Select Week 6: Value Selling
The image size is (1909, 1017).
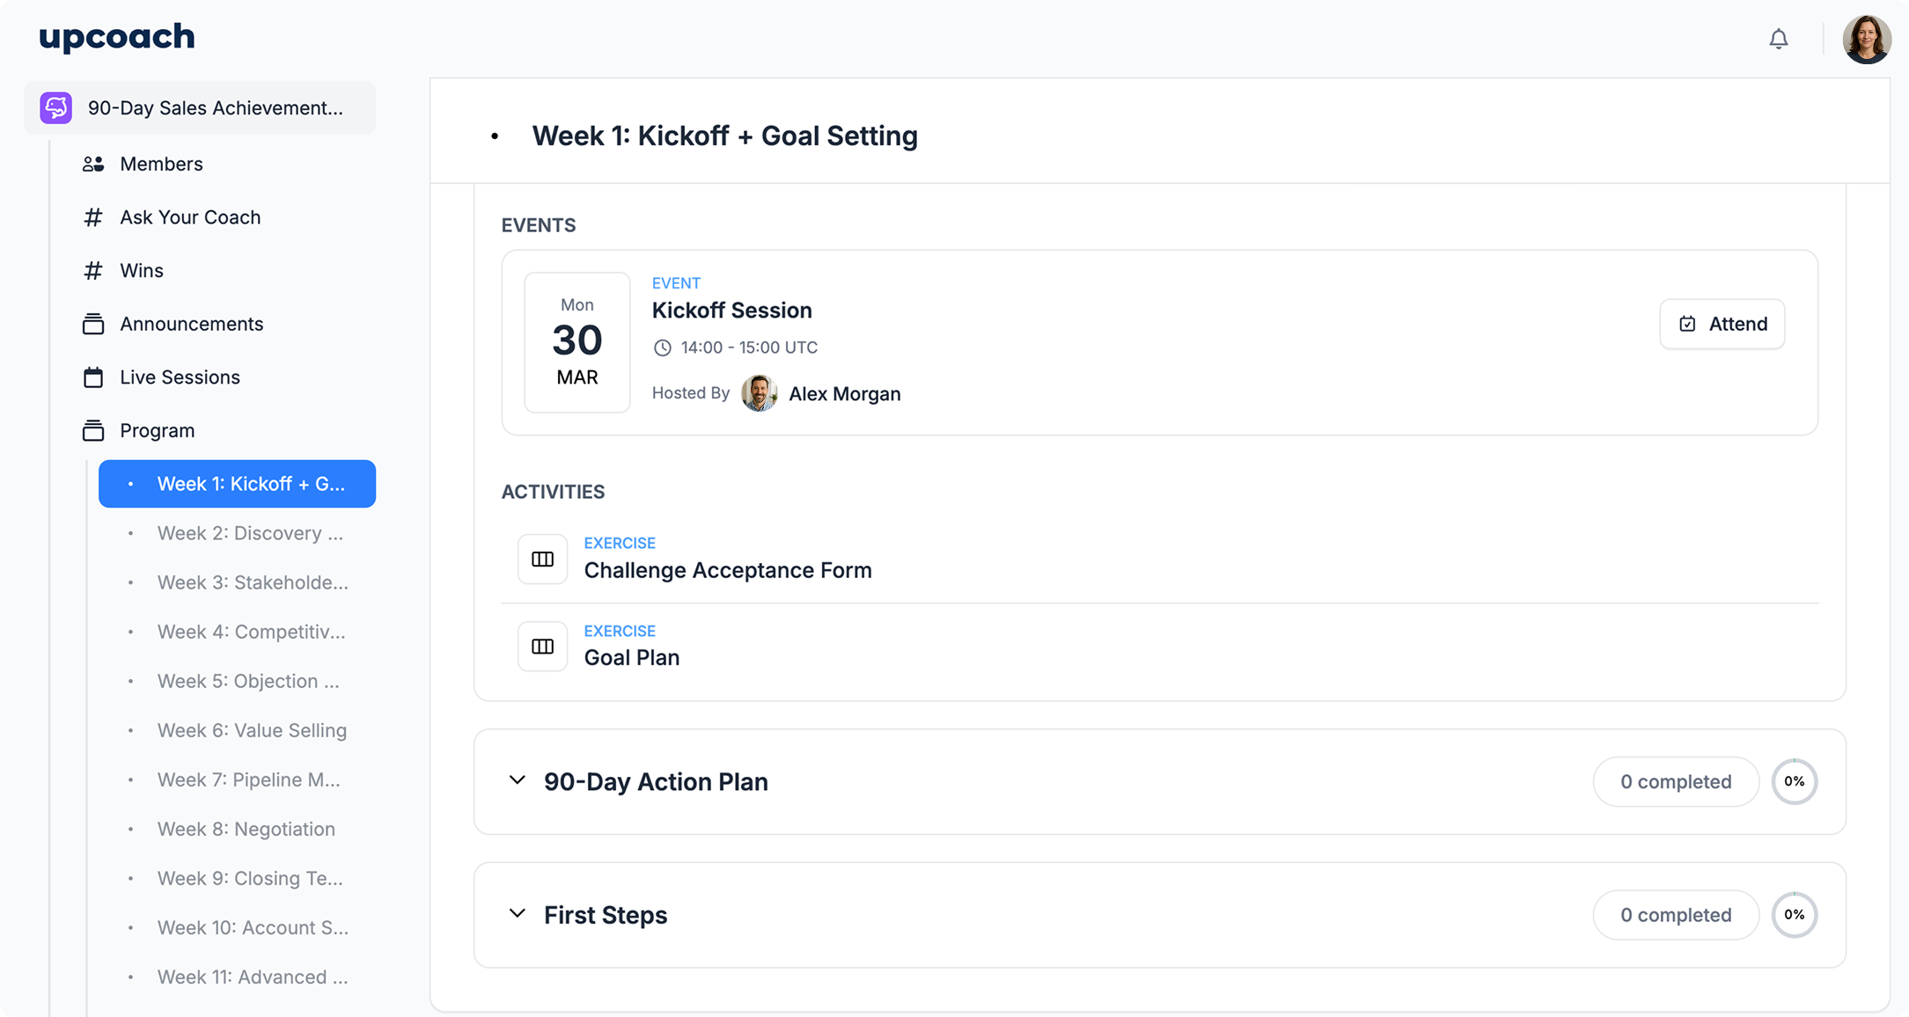pos(252,730)
